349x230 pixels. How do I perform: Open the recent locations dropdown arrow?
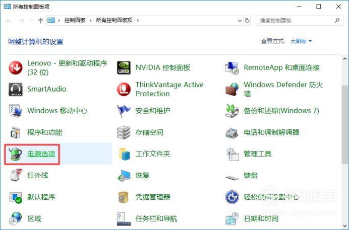[x=32, y=21]
